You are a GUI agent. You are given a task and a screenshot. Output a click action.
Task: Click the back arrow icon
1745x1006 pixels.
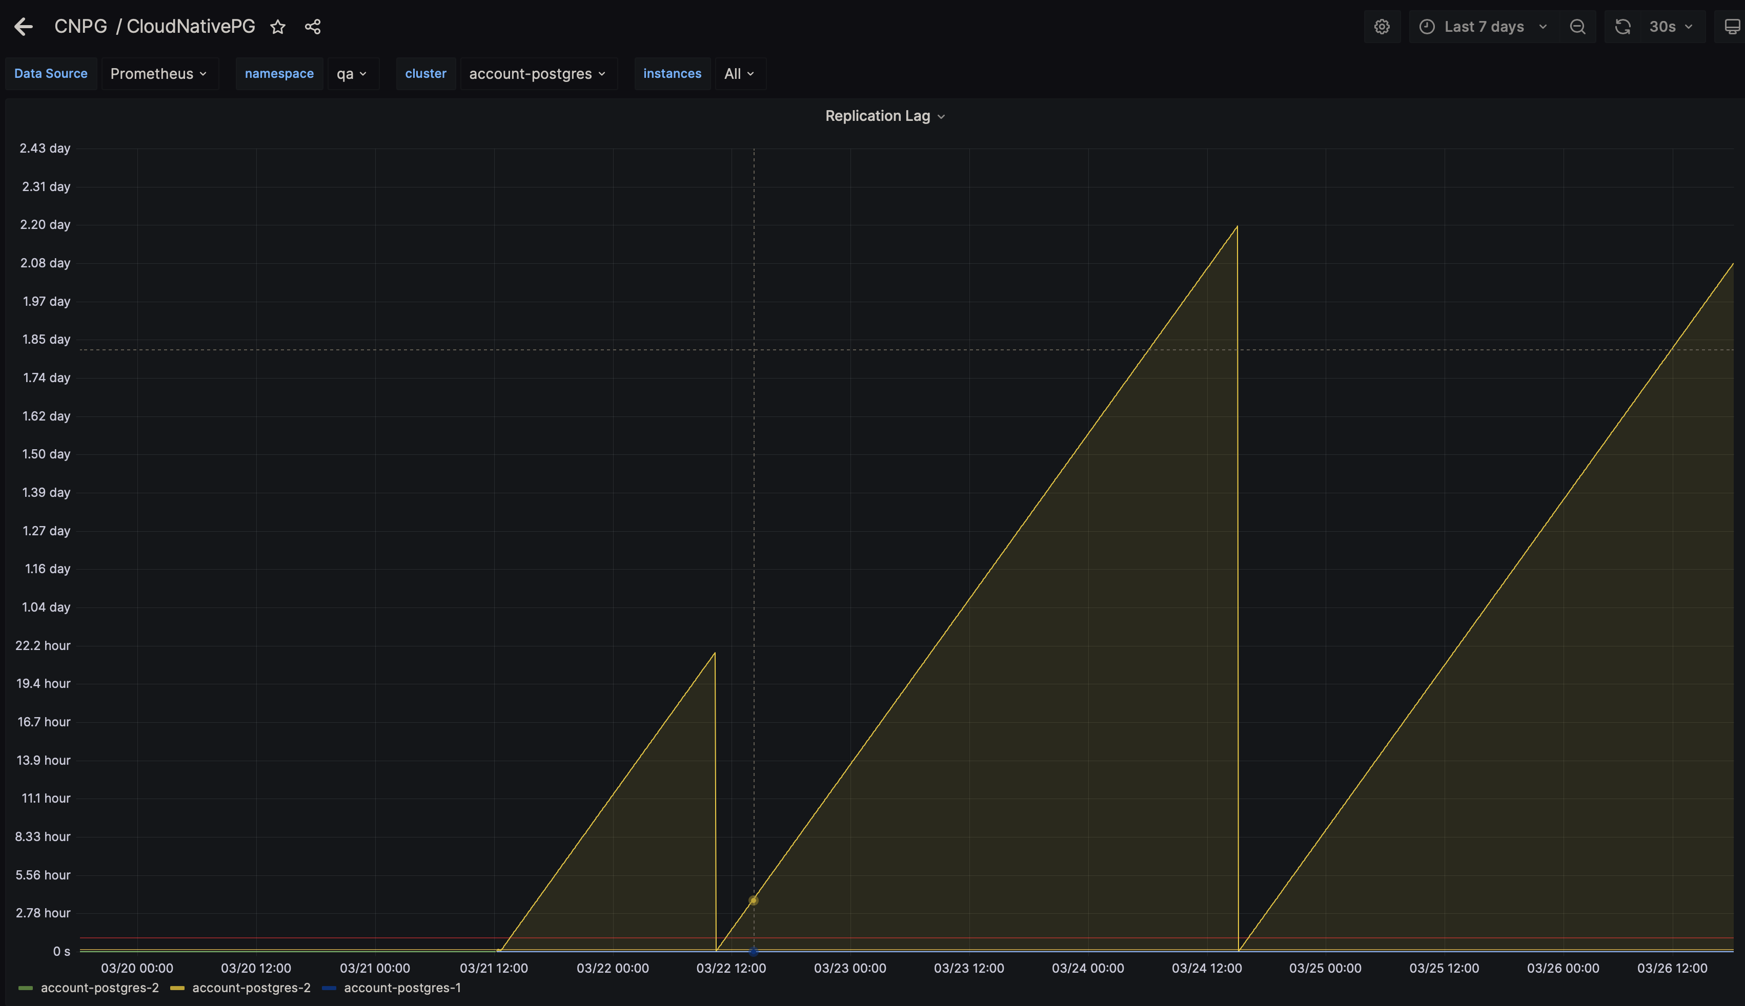coord(24,27)
